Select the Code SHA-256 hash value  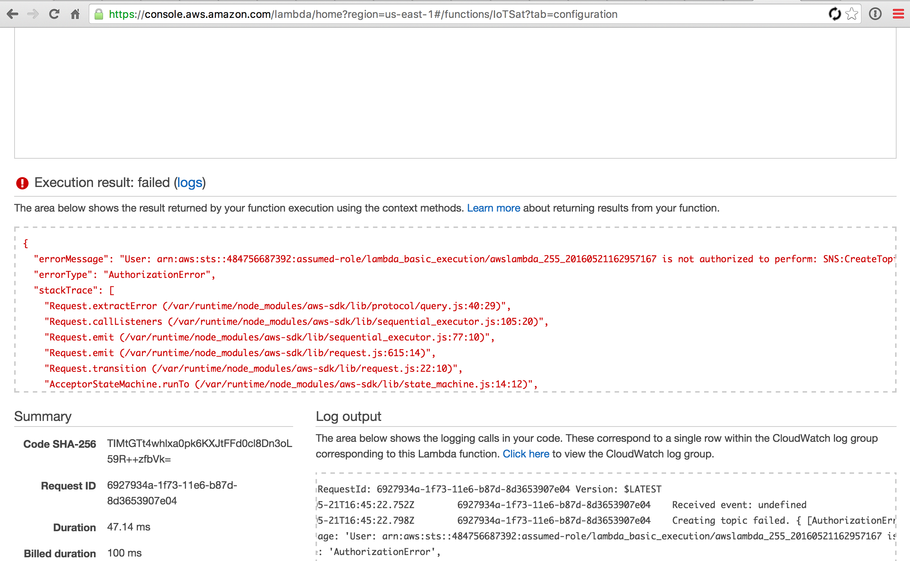200,451
